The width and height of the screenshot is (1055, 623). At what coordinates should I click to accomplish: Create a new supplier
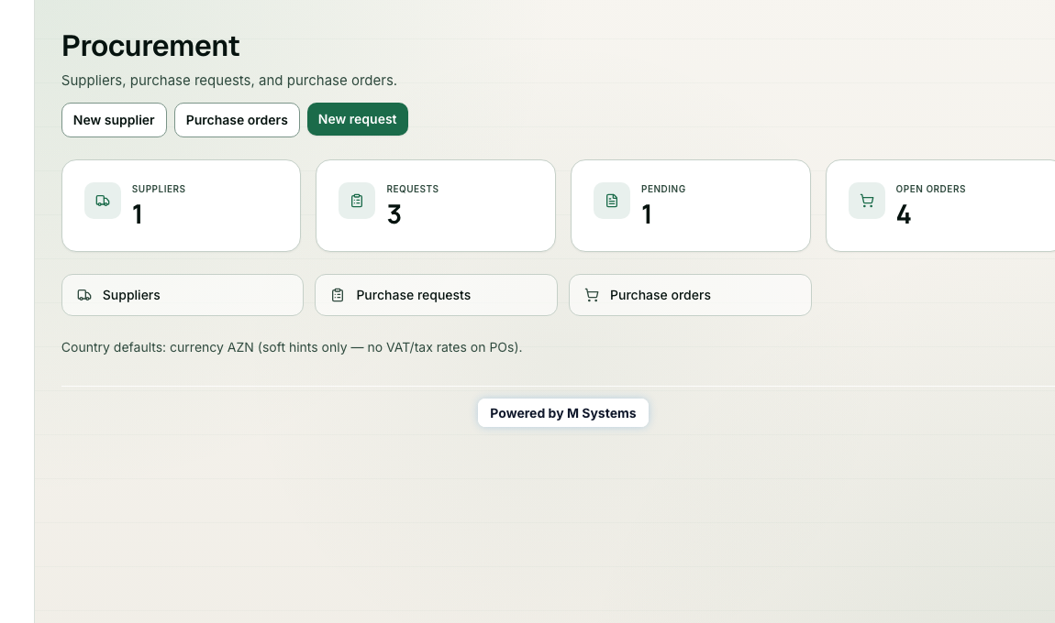click(x=114, y=120)
